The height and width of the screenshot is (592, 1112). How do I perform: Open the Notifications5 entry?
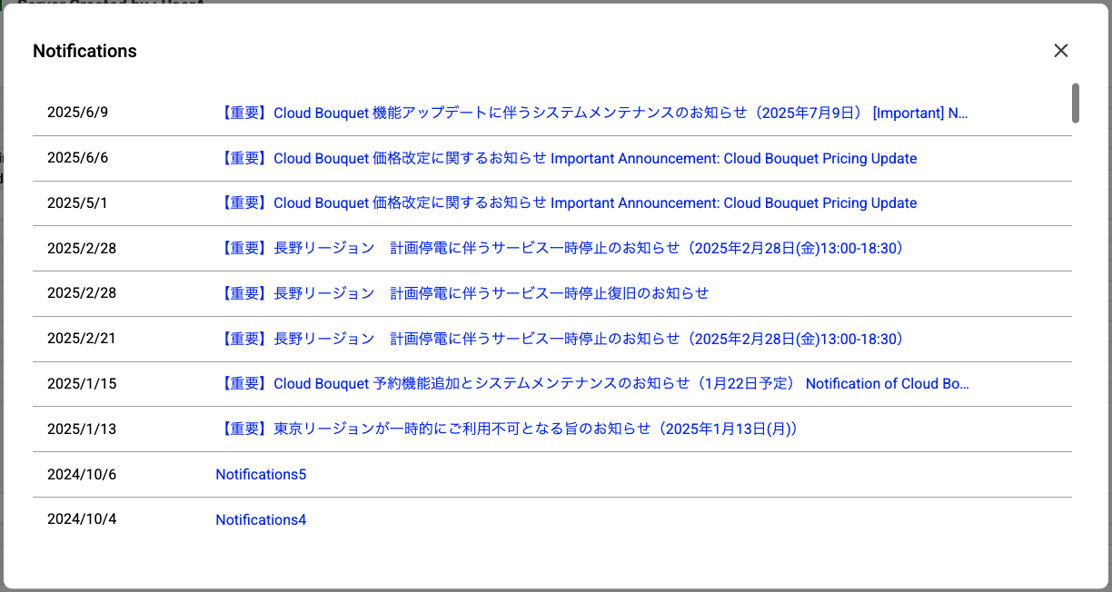click(x=261, y=474)
